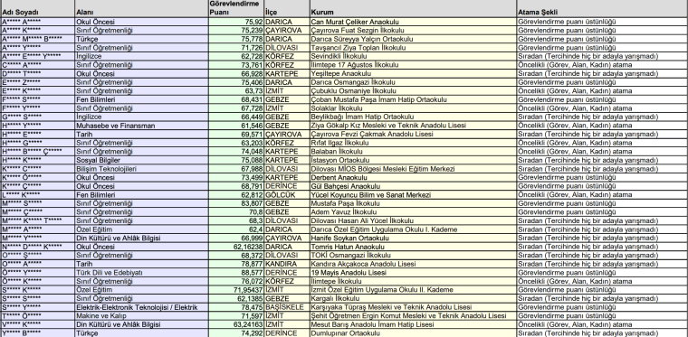
Task: Click the score value '62,16238'
Action: (x=236, y=248)
